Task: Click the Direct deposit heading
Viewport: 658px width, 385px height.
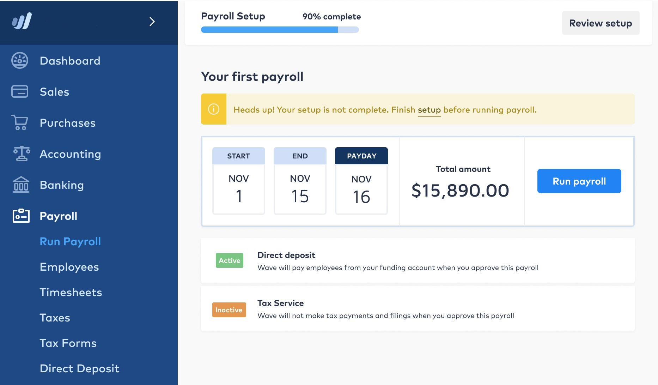Action: pos(286,255)
